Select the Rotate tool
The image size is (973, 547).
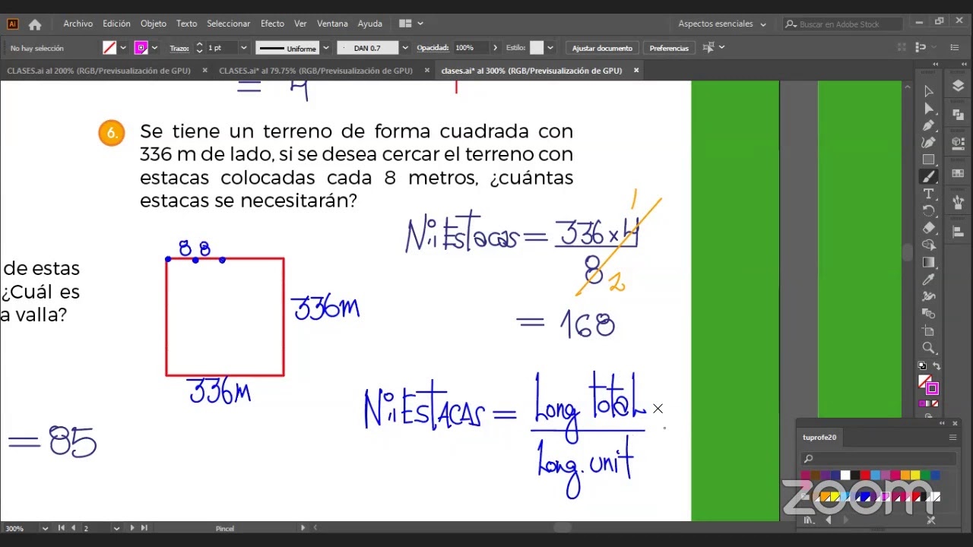pos(928,210)
